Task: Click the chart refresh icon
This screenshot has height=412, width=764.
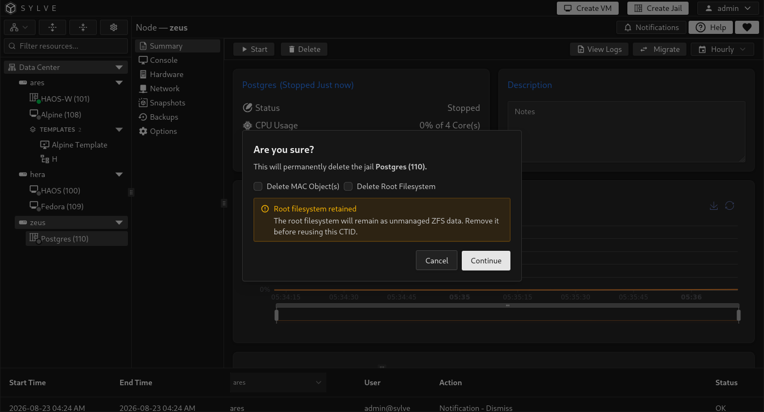Action: tap(730, 206)
